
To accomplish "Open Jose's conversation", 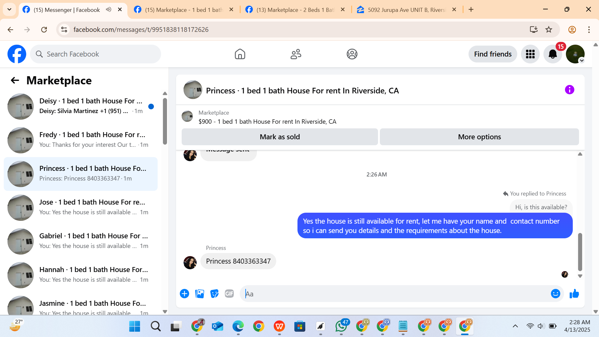I will tap(81, 208).
